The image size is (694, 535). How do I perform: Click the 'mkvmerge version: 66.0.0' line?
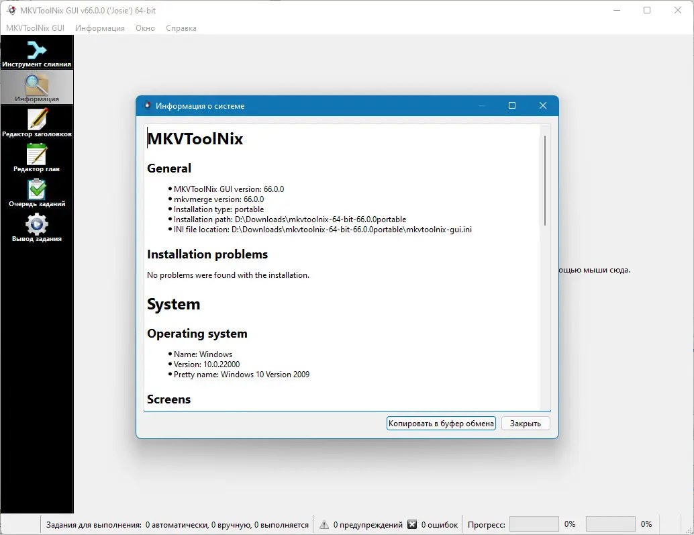click(x=219, y=199)
